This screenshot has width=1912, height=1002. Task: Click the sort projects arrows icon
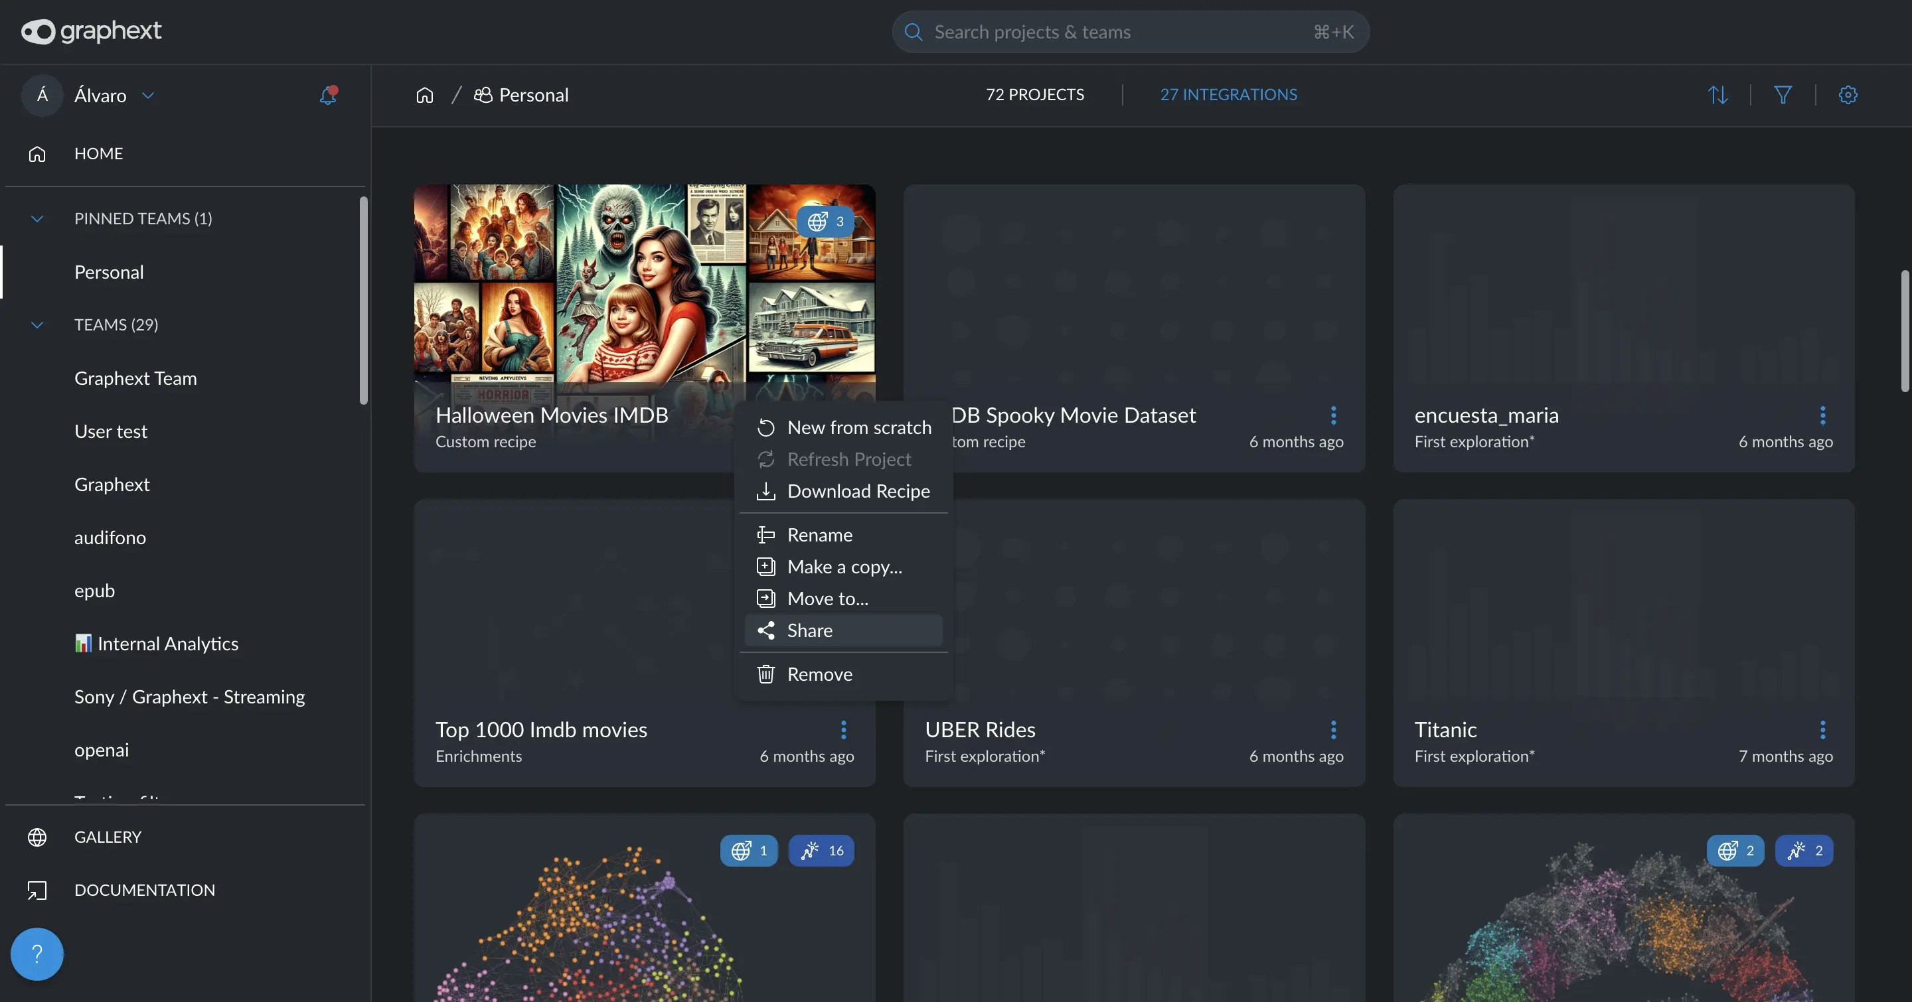click(1717, 95)
